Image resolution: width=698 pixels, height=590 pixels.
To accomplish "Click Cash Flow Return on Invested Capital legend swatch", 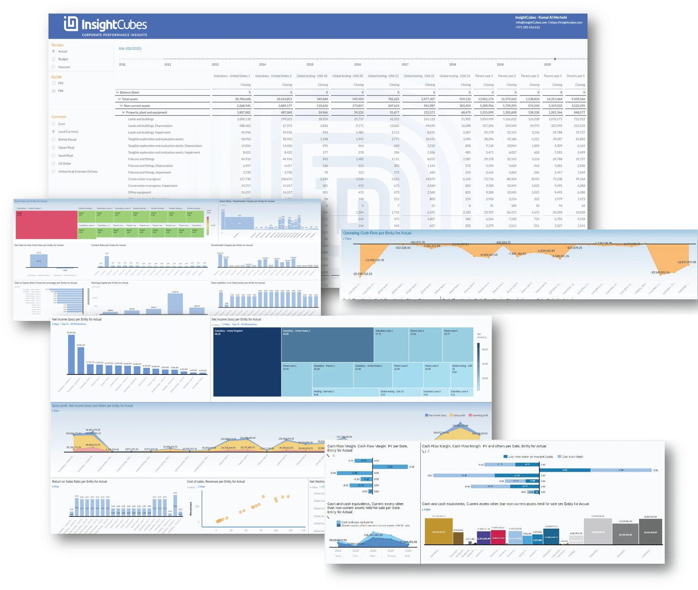I will click(x=505, y=457).
